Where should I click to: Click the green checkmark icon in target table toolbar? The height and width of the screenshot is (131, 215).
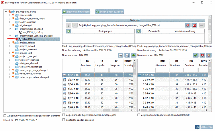[x=196, y=55]
